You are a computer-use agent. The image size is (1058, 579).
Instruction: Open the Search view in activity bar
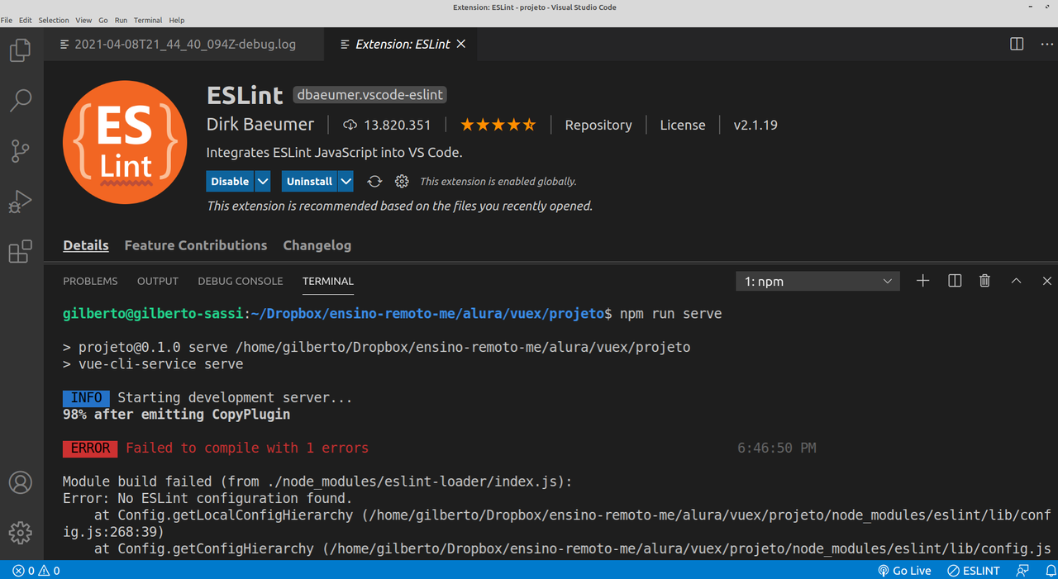point(20,101)
